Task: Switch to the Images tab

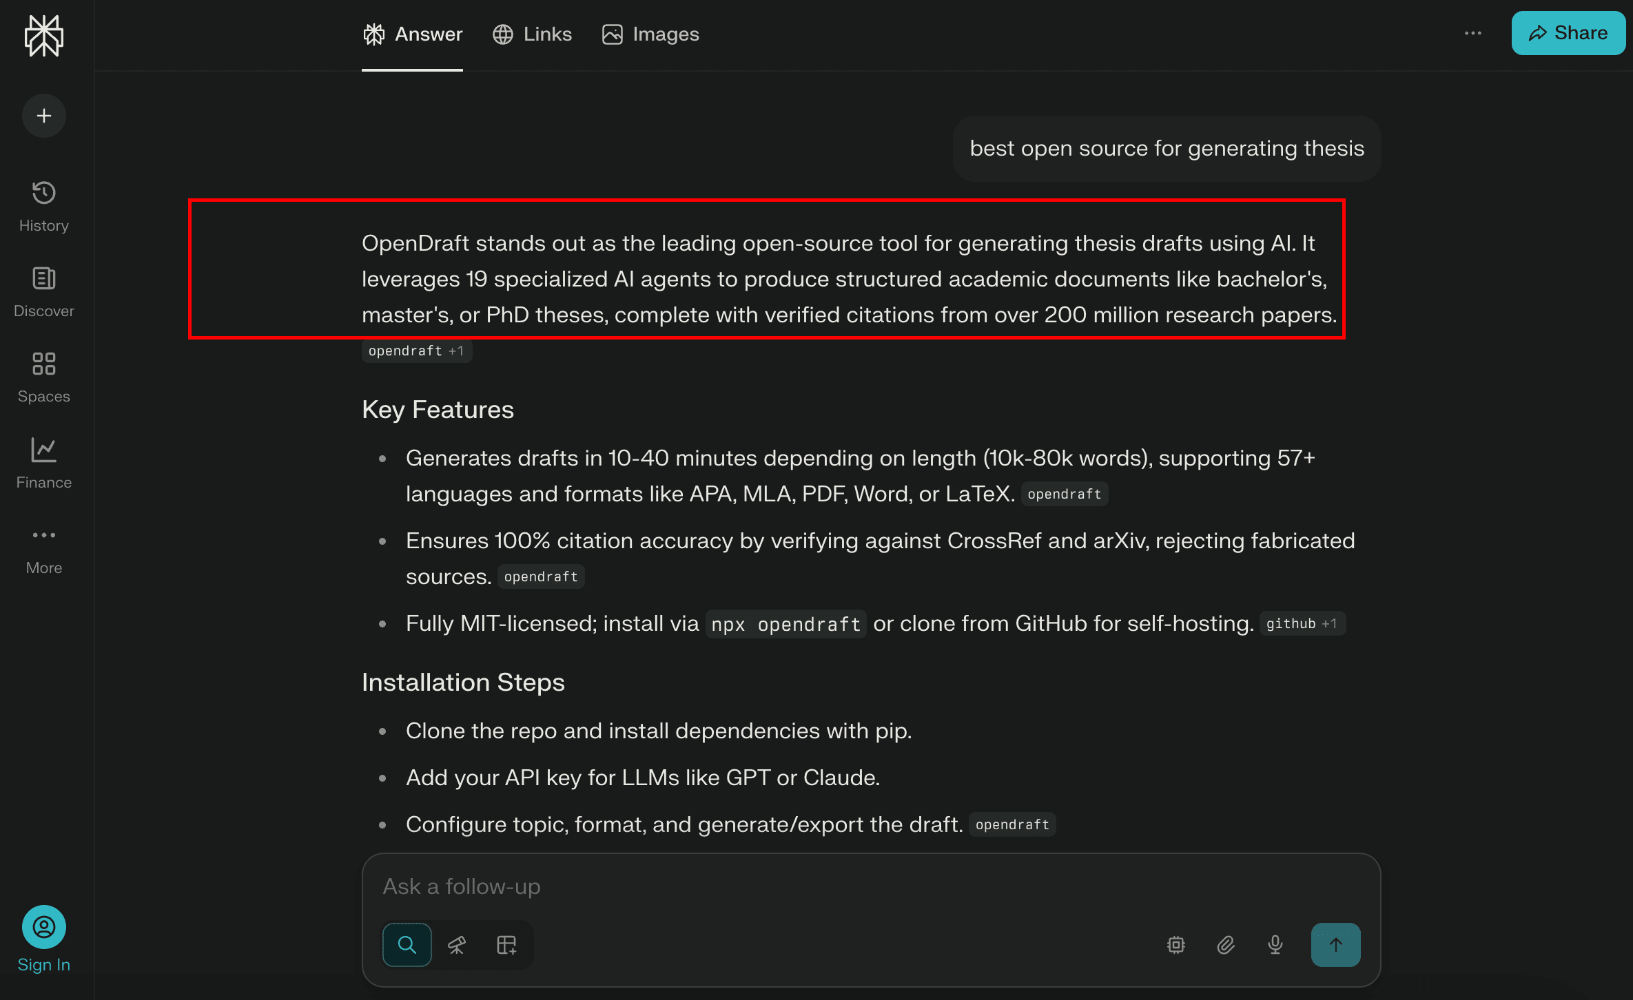Action: (650, 34)
